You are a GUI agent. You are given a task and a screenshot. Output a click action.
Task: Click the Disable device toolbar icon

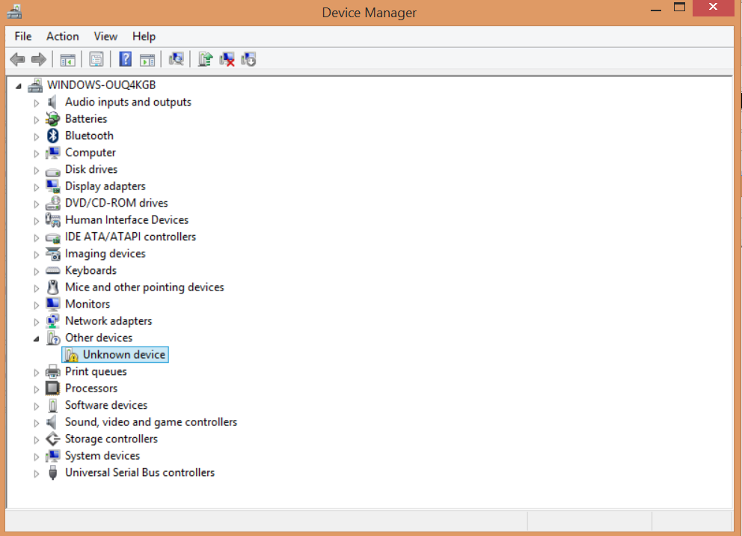[248, 59]
